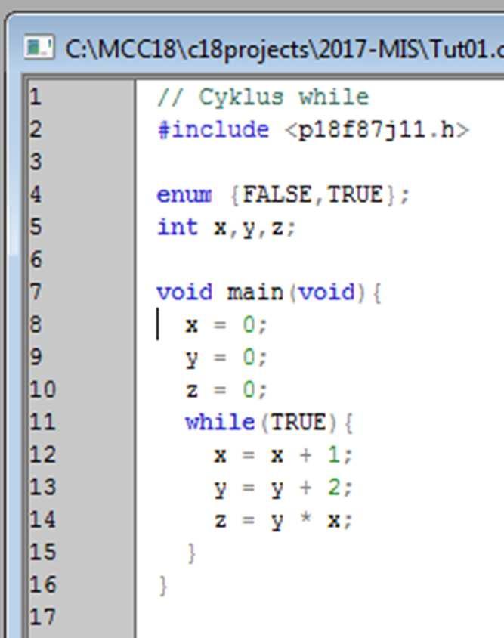
Task: Click variable list 'x,y,z;'
Action: pyautogui.click(x=254, y=229)
